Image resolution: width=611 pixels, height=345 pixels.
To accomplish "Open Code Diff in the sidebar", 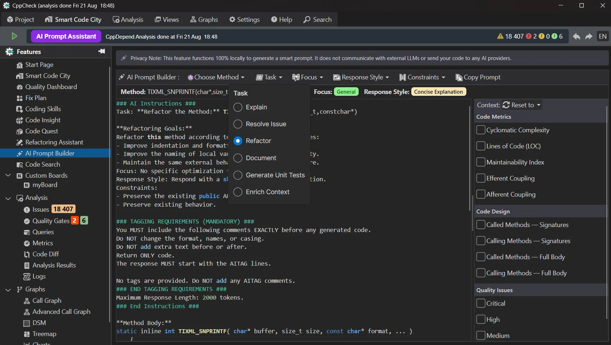I will [41, 254].
